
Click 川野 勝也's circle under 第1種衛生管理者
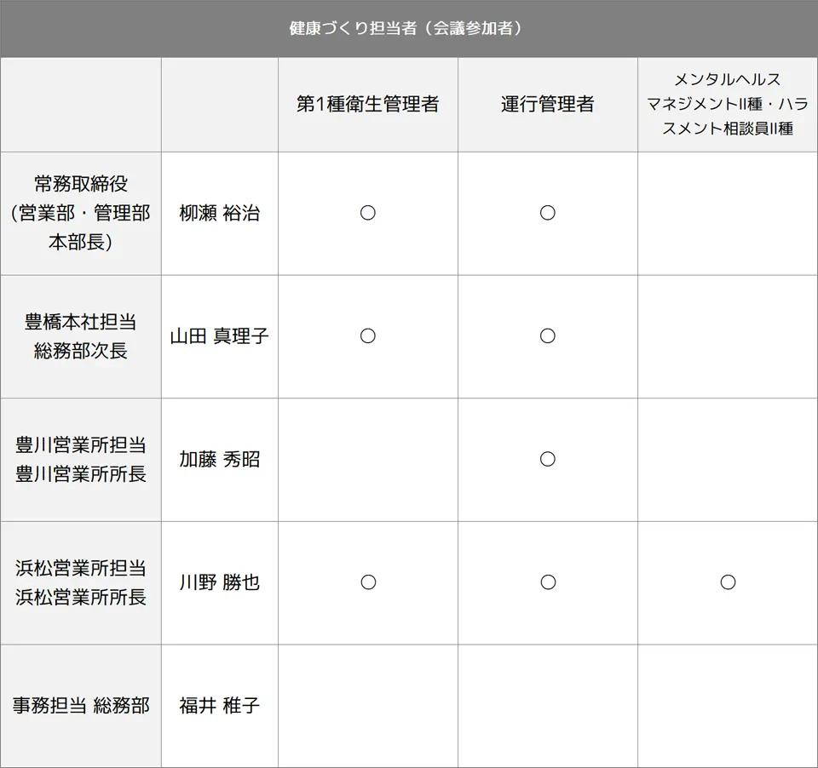pos(368,582)
